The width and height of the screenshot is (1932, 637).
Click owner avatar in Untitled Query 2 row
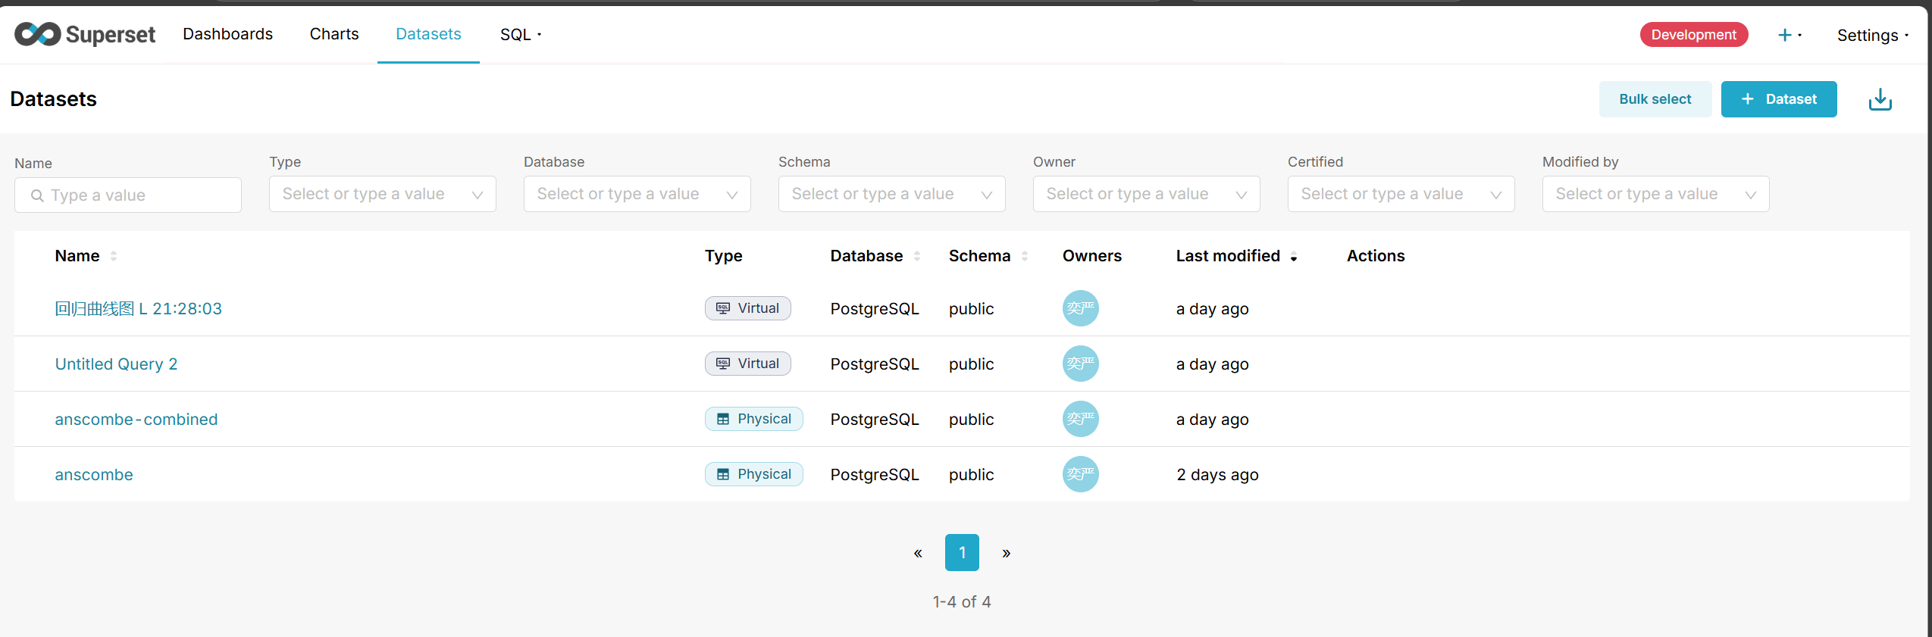(1080, 364)
